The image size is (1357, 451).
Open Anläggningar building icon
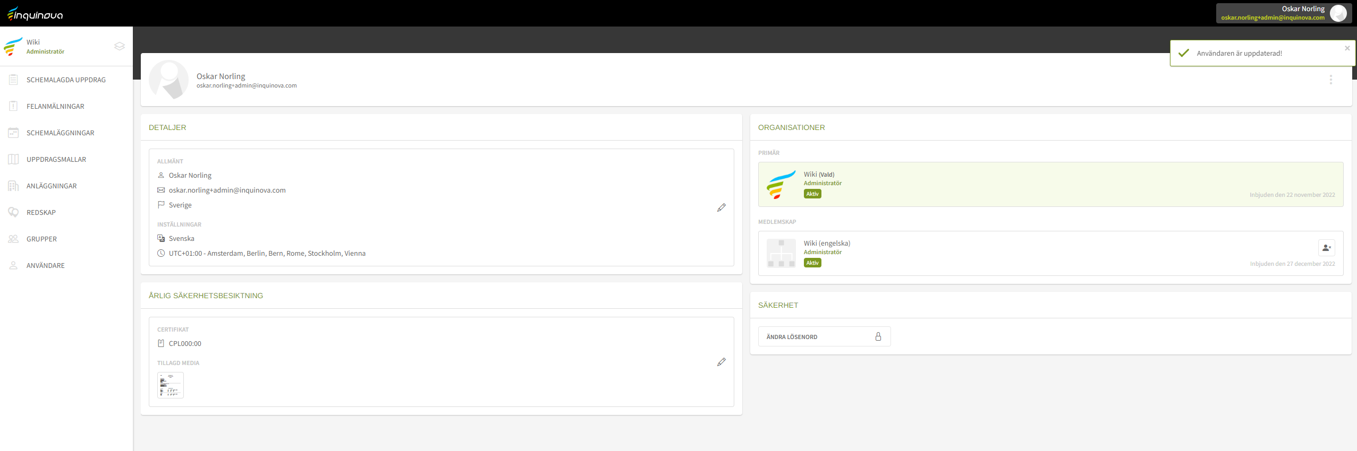[x=13, y=186]
